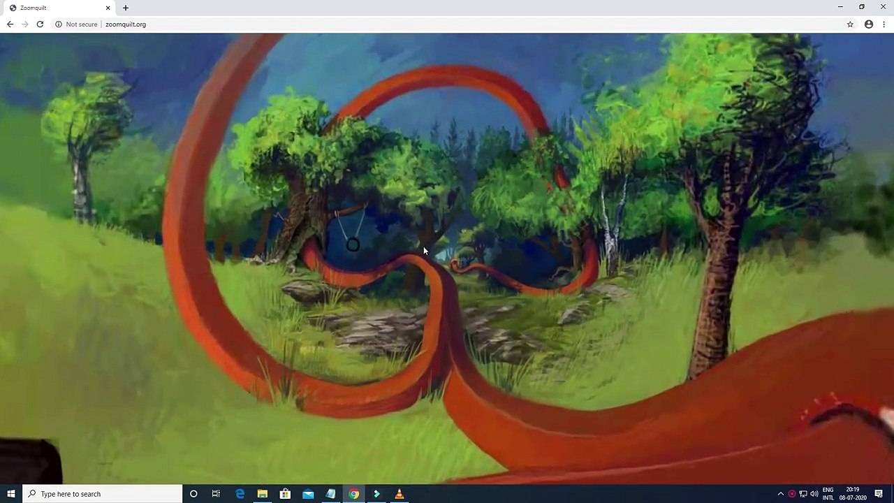Open Cortana from the taskbar circle
The height and width of the screenshot is (503, 894).
point(193,494)
